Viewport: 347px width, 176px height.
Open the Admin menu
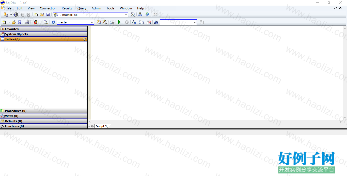point(96,8)
